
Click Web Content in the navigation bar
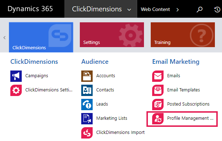(155, 10)
